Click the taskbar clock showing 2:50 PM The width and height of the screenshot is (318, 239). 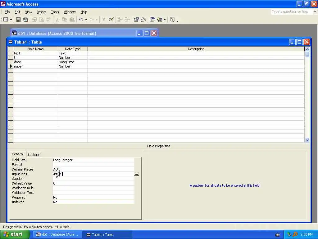(x=306, y=234)
